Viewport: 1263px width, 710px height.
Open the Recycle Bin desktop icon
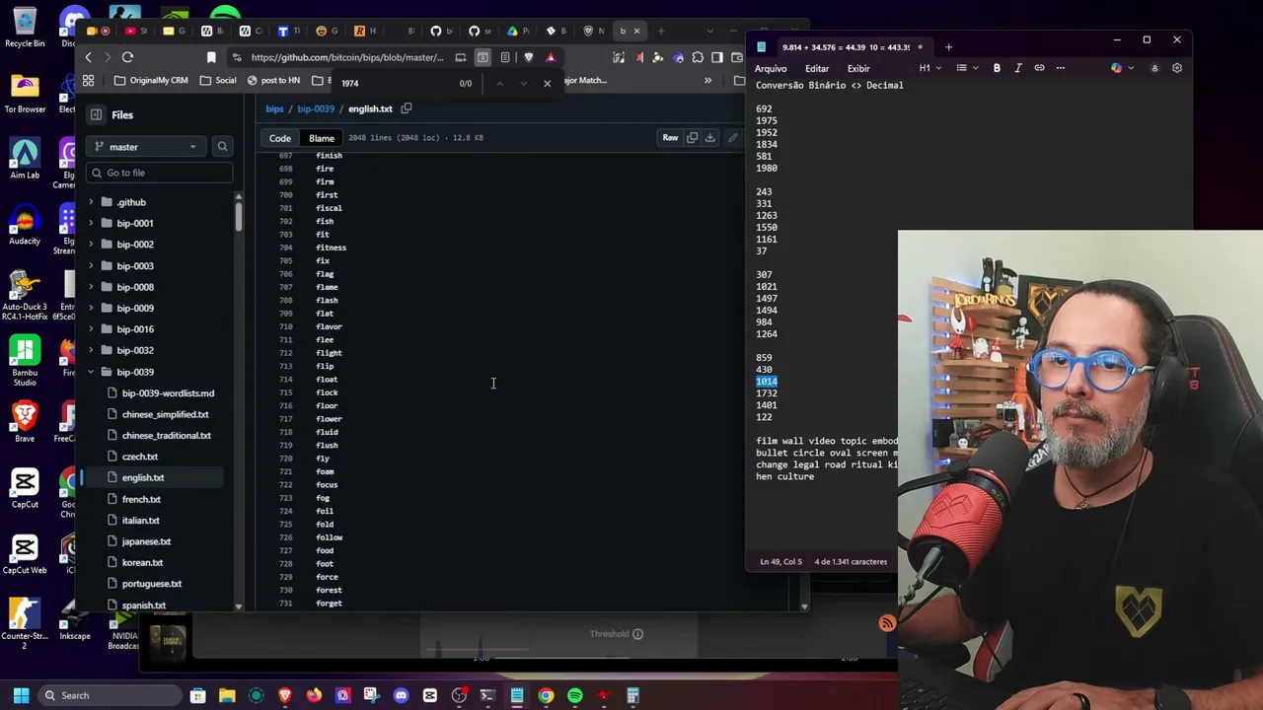(25, 28)
